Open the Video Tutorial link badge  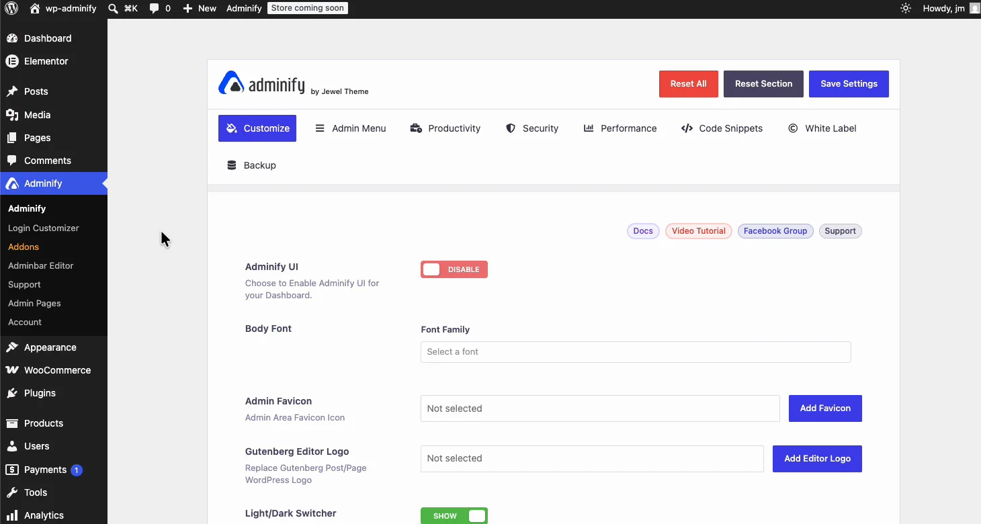coord(699,231)
